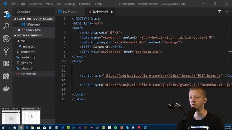Click the <title>Document</title> text on line 7
Screen dimensions: 232x130
click(102, 47)
